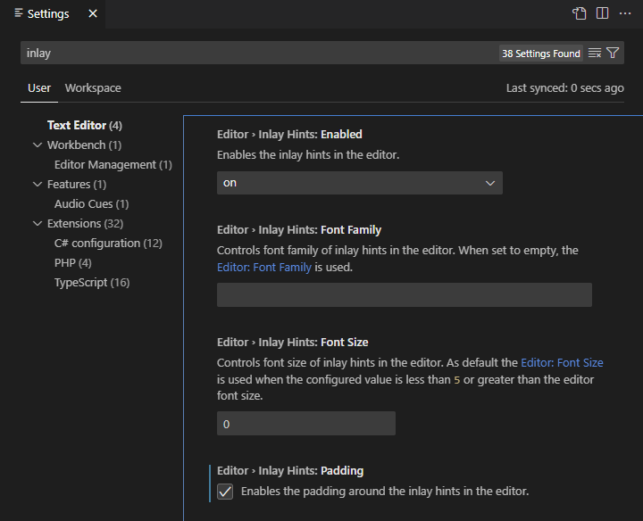Click the Inlay Hints Font Size field
The height and width of the screenshot is (521, 643).
click(305, 424)
